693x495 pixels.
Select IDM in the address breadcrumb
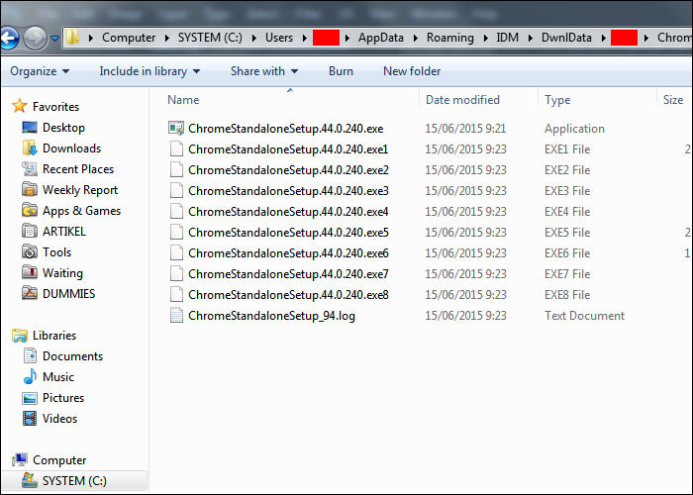pos(507,38)
